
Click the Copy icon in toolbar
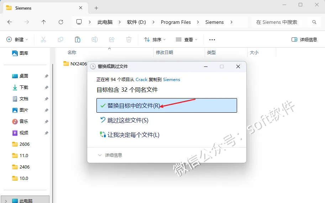[x=61, y=39]
